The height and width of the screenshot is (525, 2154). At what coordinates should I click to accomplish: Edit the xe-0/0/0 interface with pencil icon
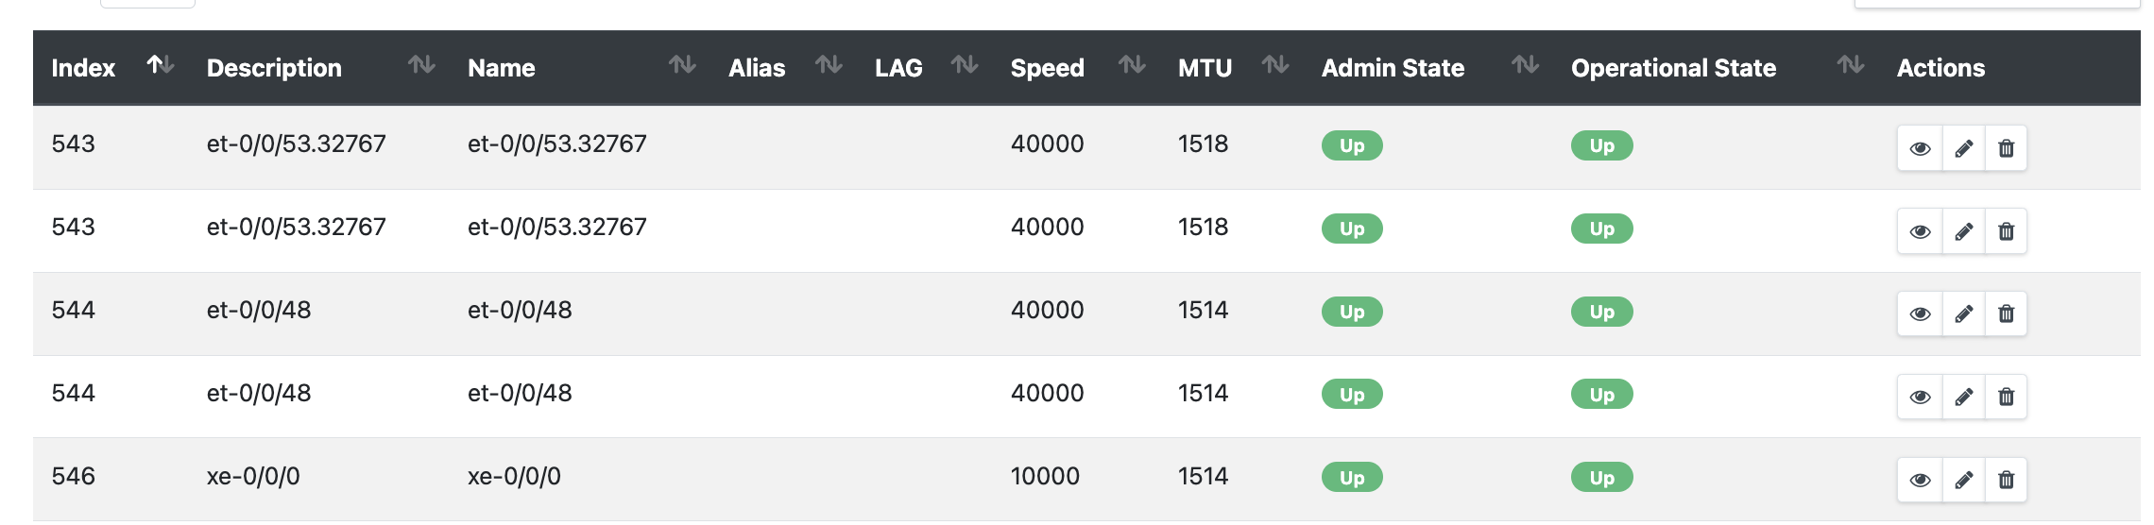[x=1963, y=480]
